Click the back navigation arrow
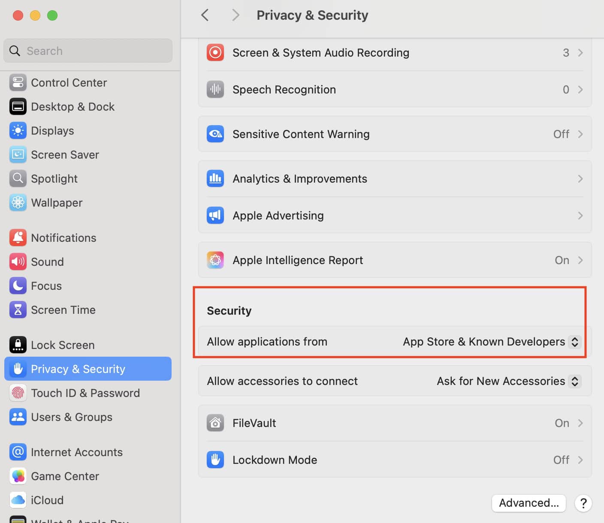 (205, 15)
